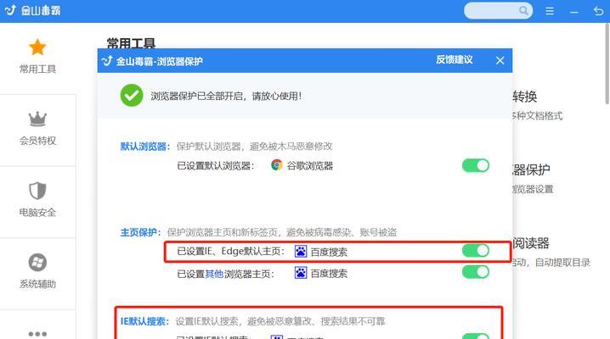Open the 常用工具 star tab in sidebar
Viewport: 610px width, 339px height.
click(37, 56)
